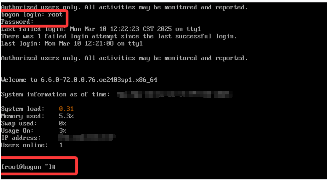Image resolution: width=327 pixels, height=180 pixels.
Task: Click the Usage On 3% value
Action: click(63, 131)
